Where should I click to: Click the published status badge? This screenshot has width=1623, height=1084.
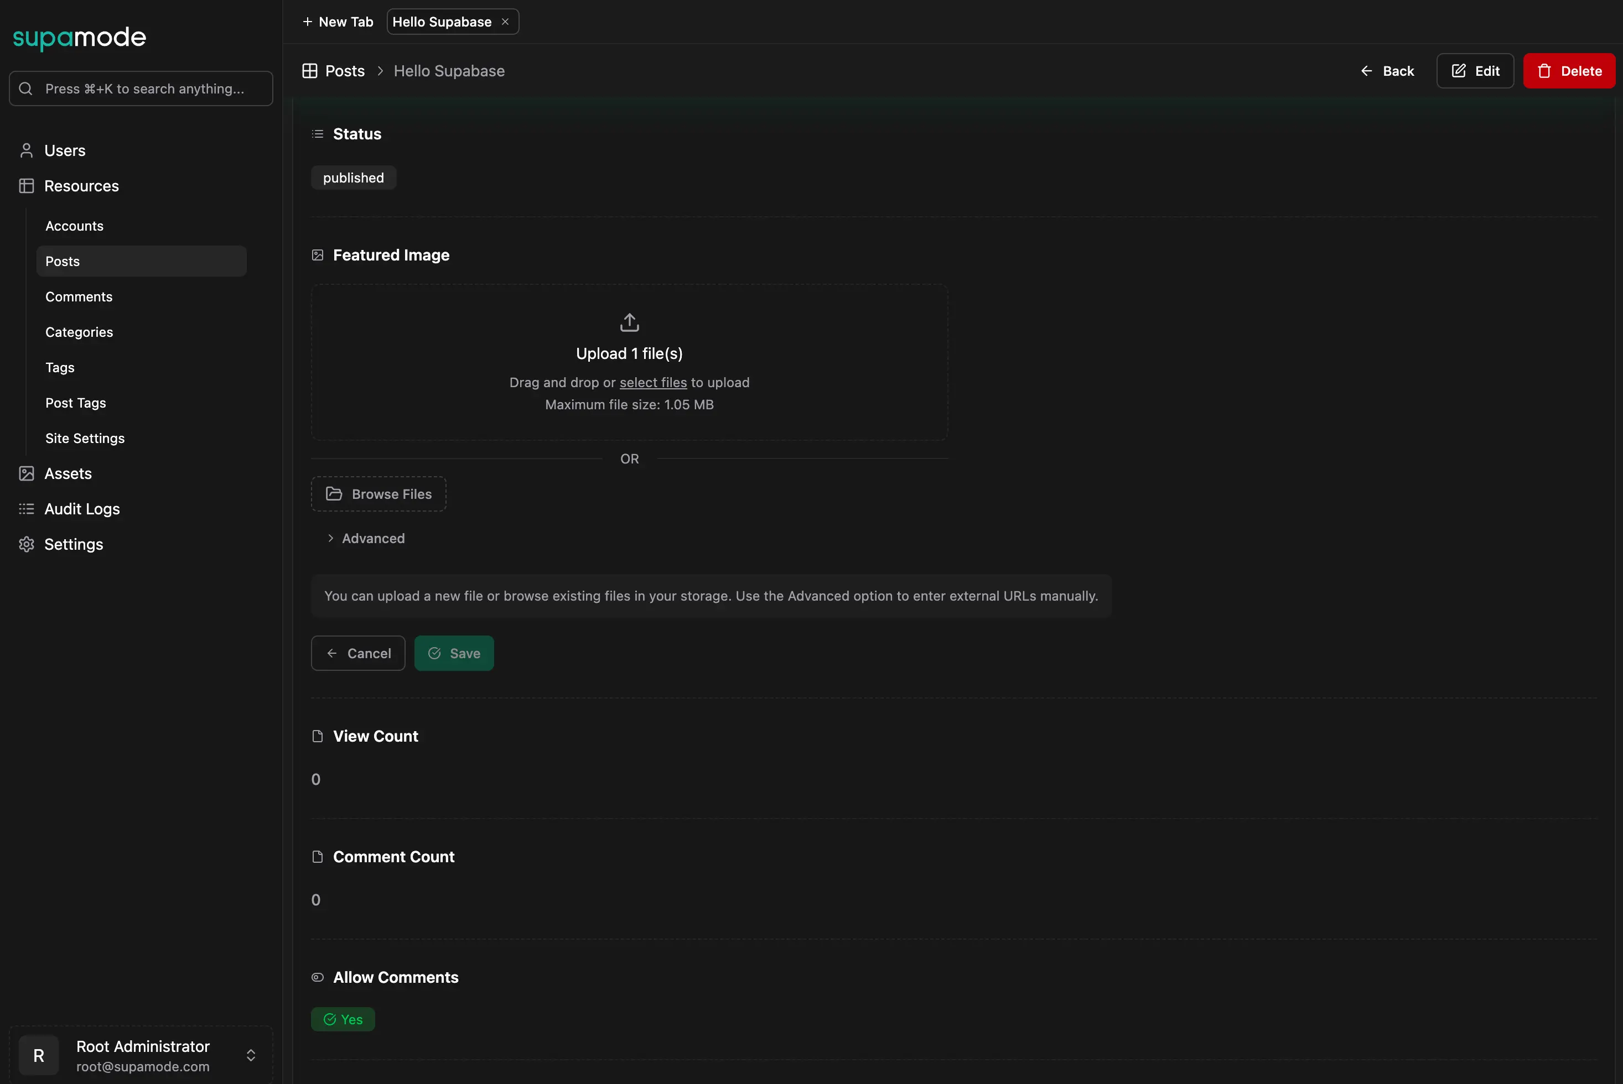[352, 178]
